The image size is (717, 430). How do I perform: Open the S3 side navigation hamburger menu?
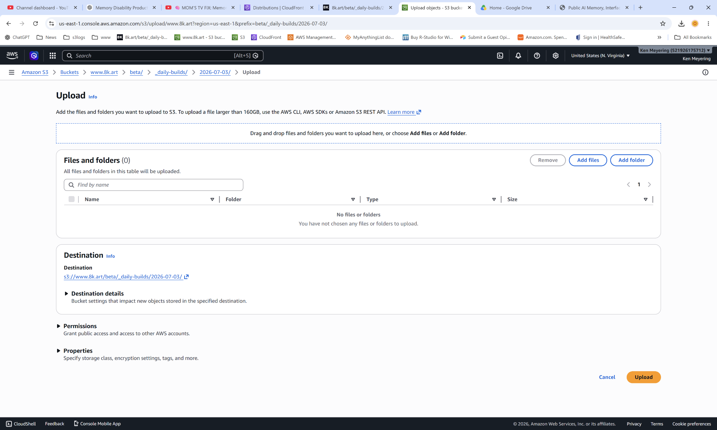12,72
